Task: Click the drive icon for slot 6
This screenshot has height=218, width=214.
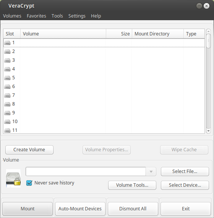Action: (x=7, y=87)
